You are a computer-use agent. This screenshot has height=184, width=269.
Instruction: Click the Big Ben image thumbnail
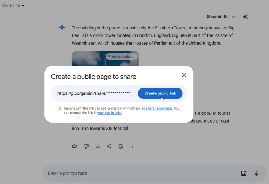pos(105,59)
